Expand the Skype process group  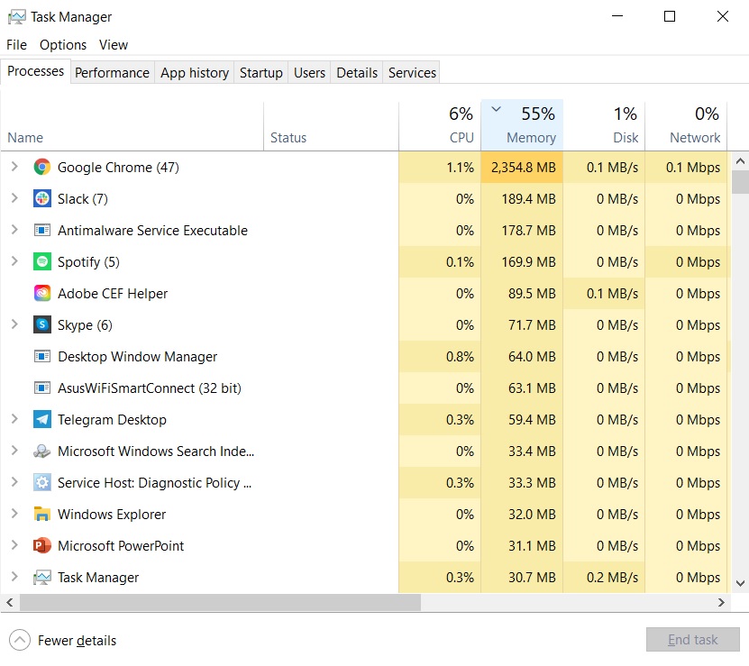[x=14, y=324]
